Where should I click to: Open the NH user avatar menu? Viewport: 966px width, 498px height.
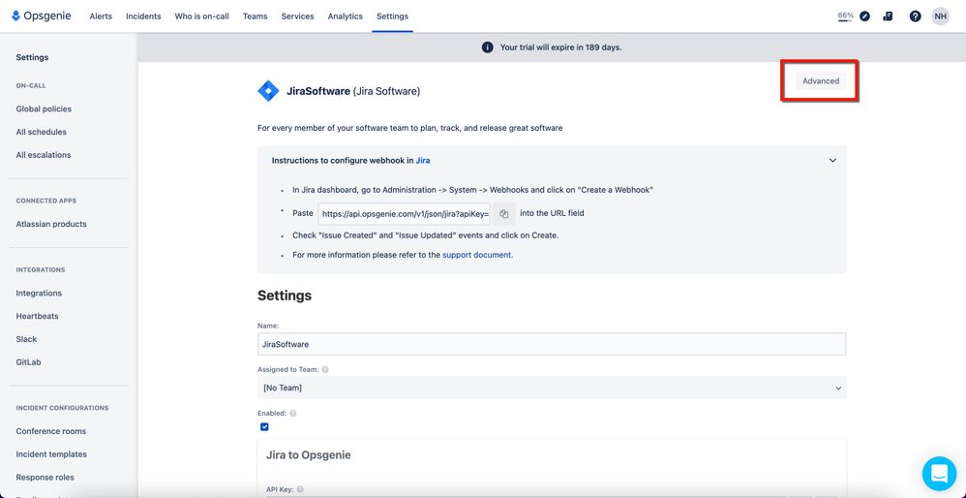(940, 16)
